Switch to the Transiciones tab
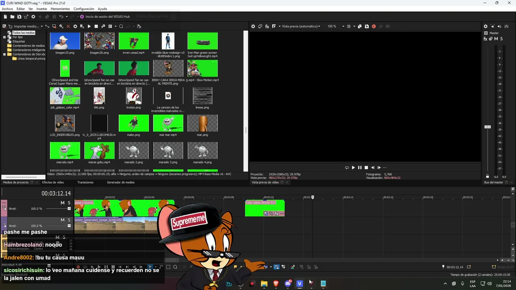Screen dimensions: 516x290 coord(85,182)
